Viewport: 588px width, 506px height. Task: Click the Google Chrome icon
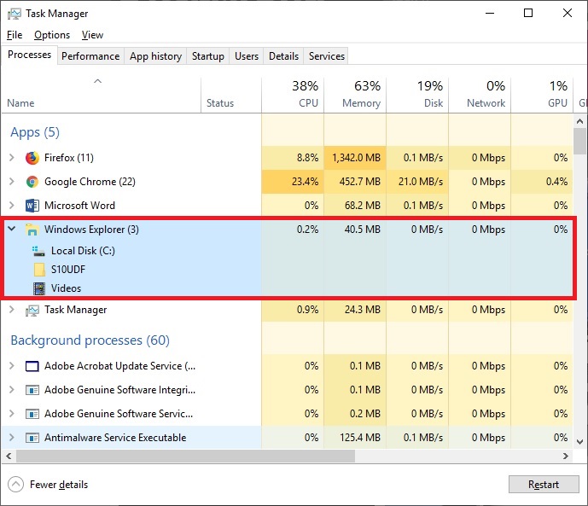[32, 182]
